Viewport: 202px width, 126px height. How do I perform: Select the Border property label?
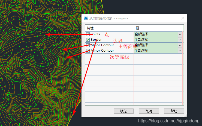point(96,40)
